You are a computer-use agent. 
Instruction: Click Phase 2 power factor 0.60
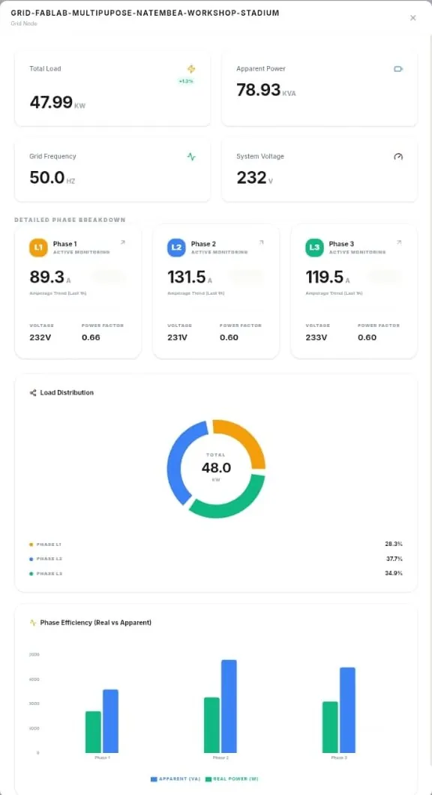(x=229, y=337)
